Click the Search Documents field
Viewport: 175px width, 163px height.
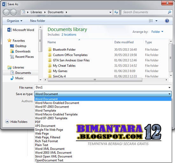tap(145, 12)
